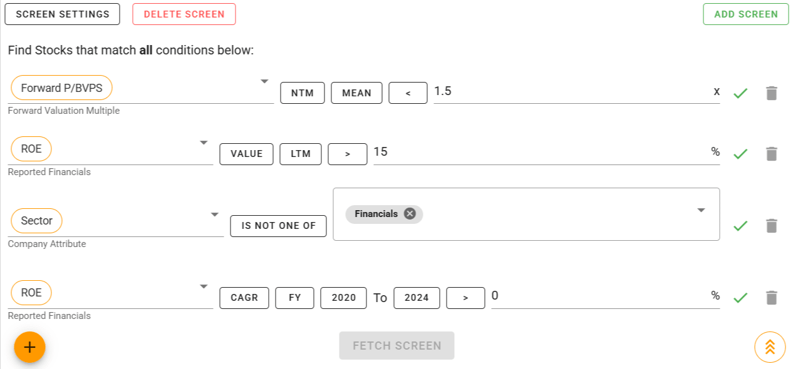Click green checkmark on Forward P/BVPS row
Image resolution: width=793 pixels, height=369 pixels.
point(740,93)
